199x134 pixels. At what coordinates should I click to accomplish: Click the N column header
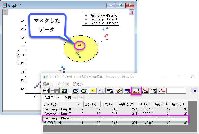80,104
